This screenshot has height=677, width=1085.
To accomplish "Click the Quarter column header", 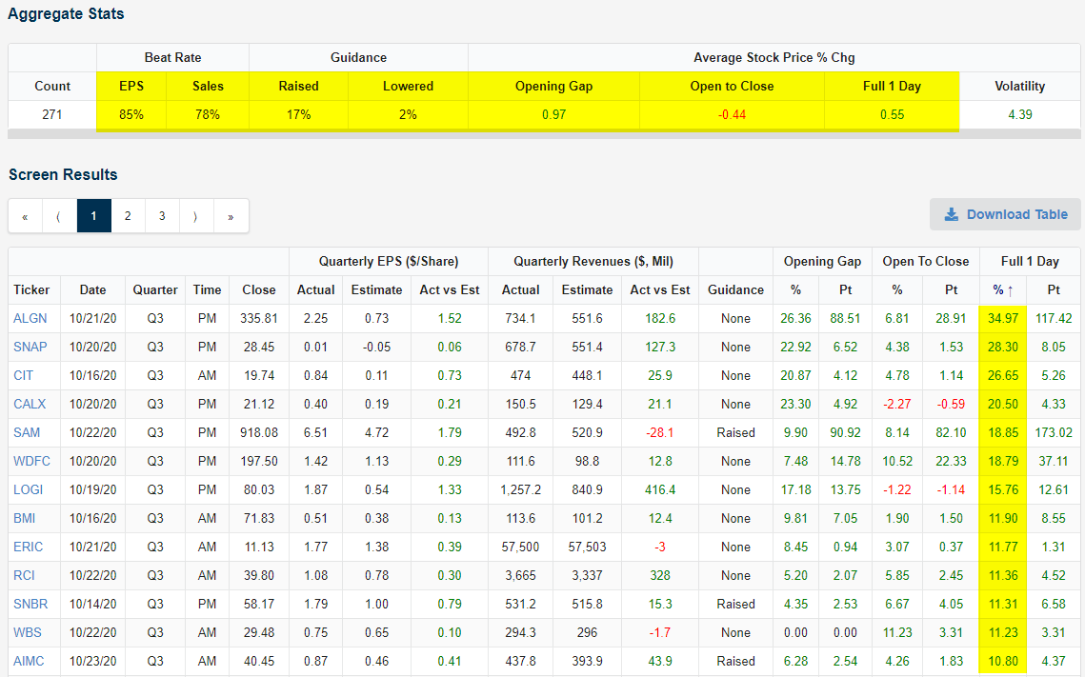I will point(155,289).
